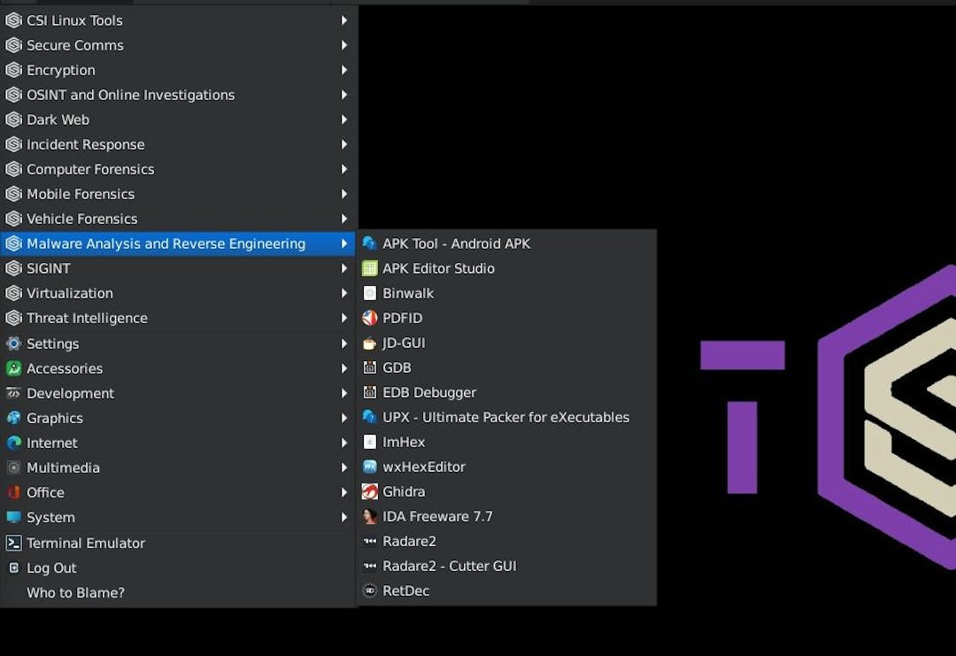Expand the Threat Intelligence submenu arrow
Screen dimensions: 956x656
coord(344,318)
